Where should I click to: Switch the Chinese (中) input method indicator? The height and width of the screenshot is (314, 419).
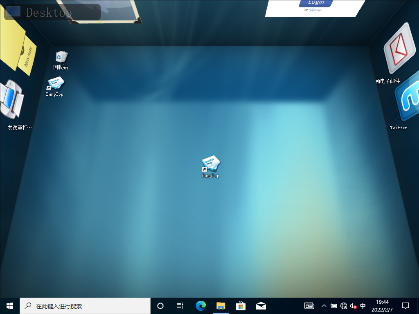point(363,306)
